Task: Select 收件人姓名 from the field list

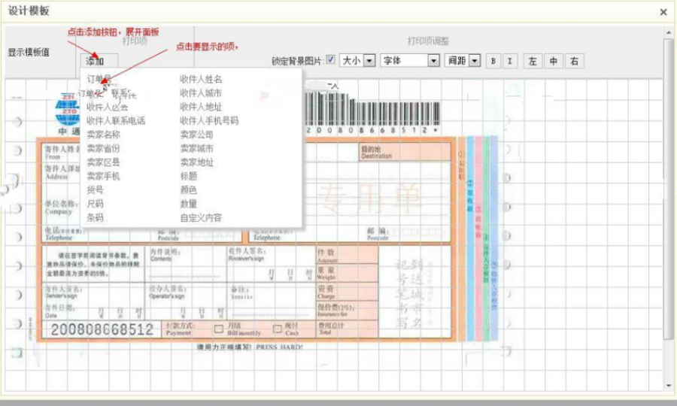Action: pos(201,79)
